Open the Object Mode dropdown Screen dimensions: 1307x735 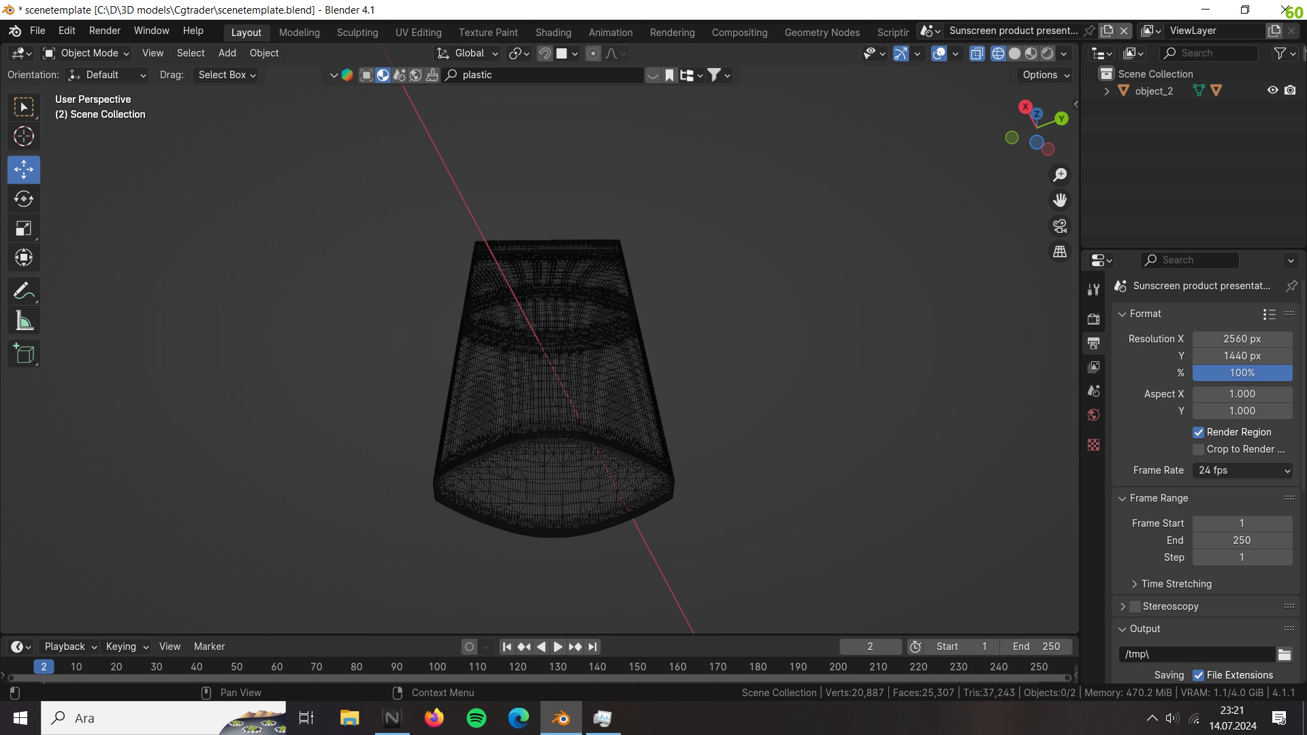pos(85,53)
